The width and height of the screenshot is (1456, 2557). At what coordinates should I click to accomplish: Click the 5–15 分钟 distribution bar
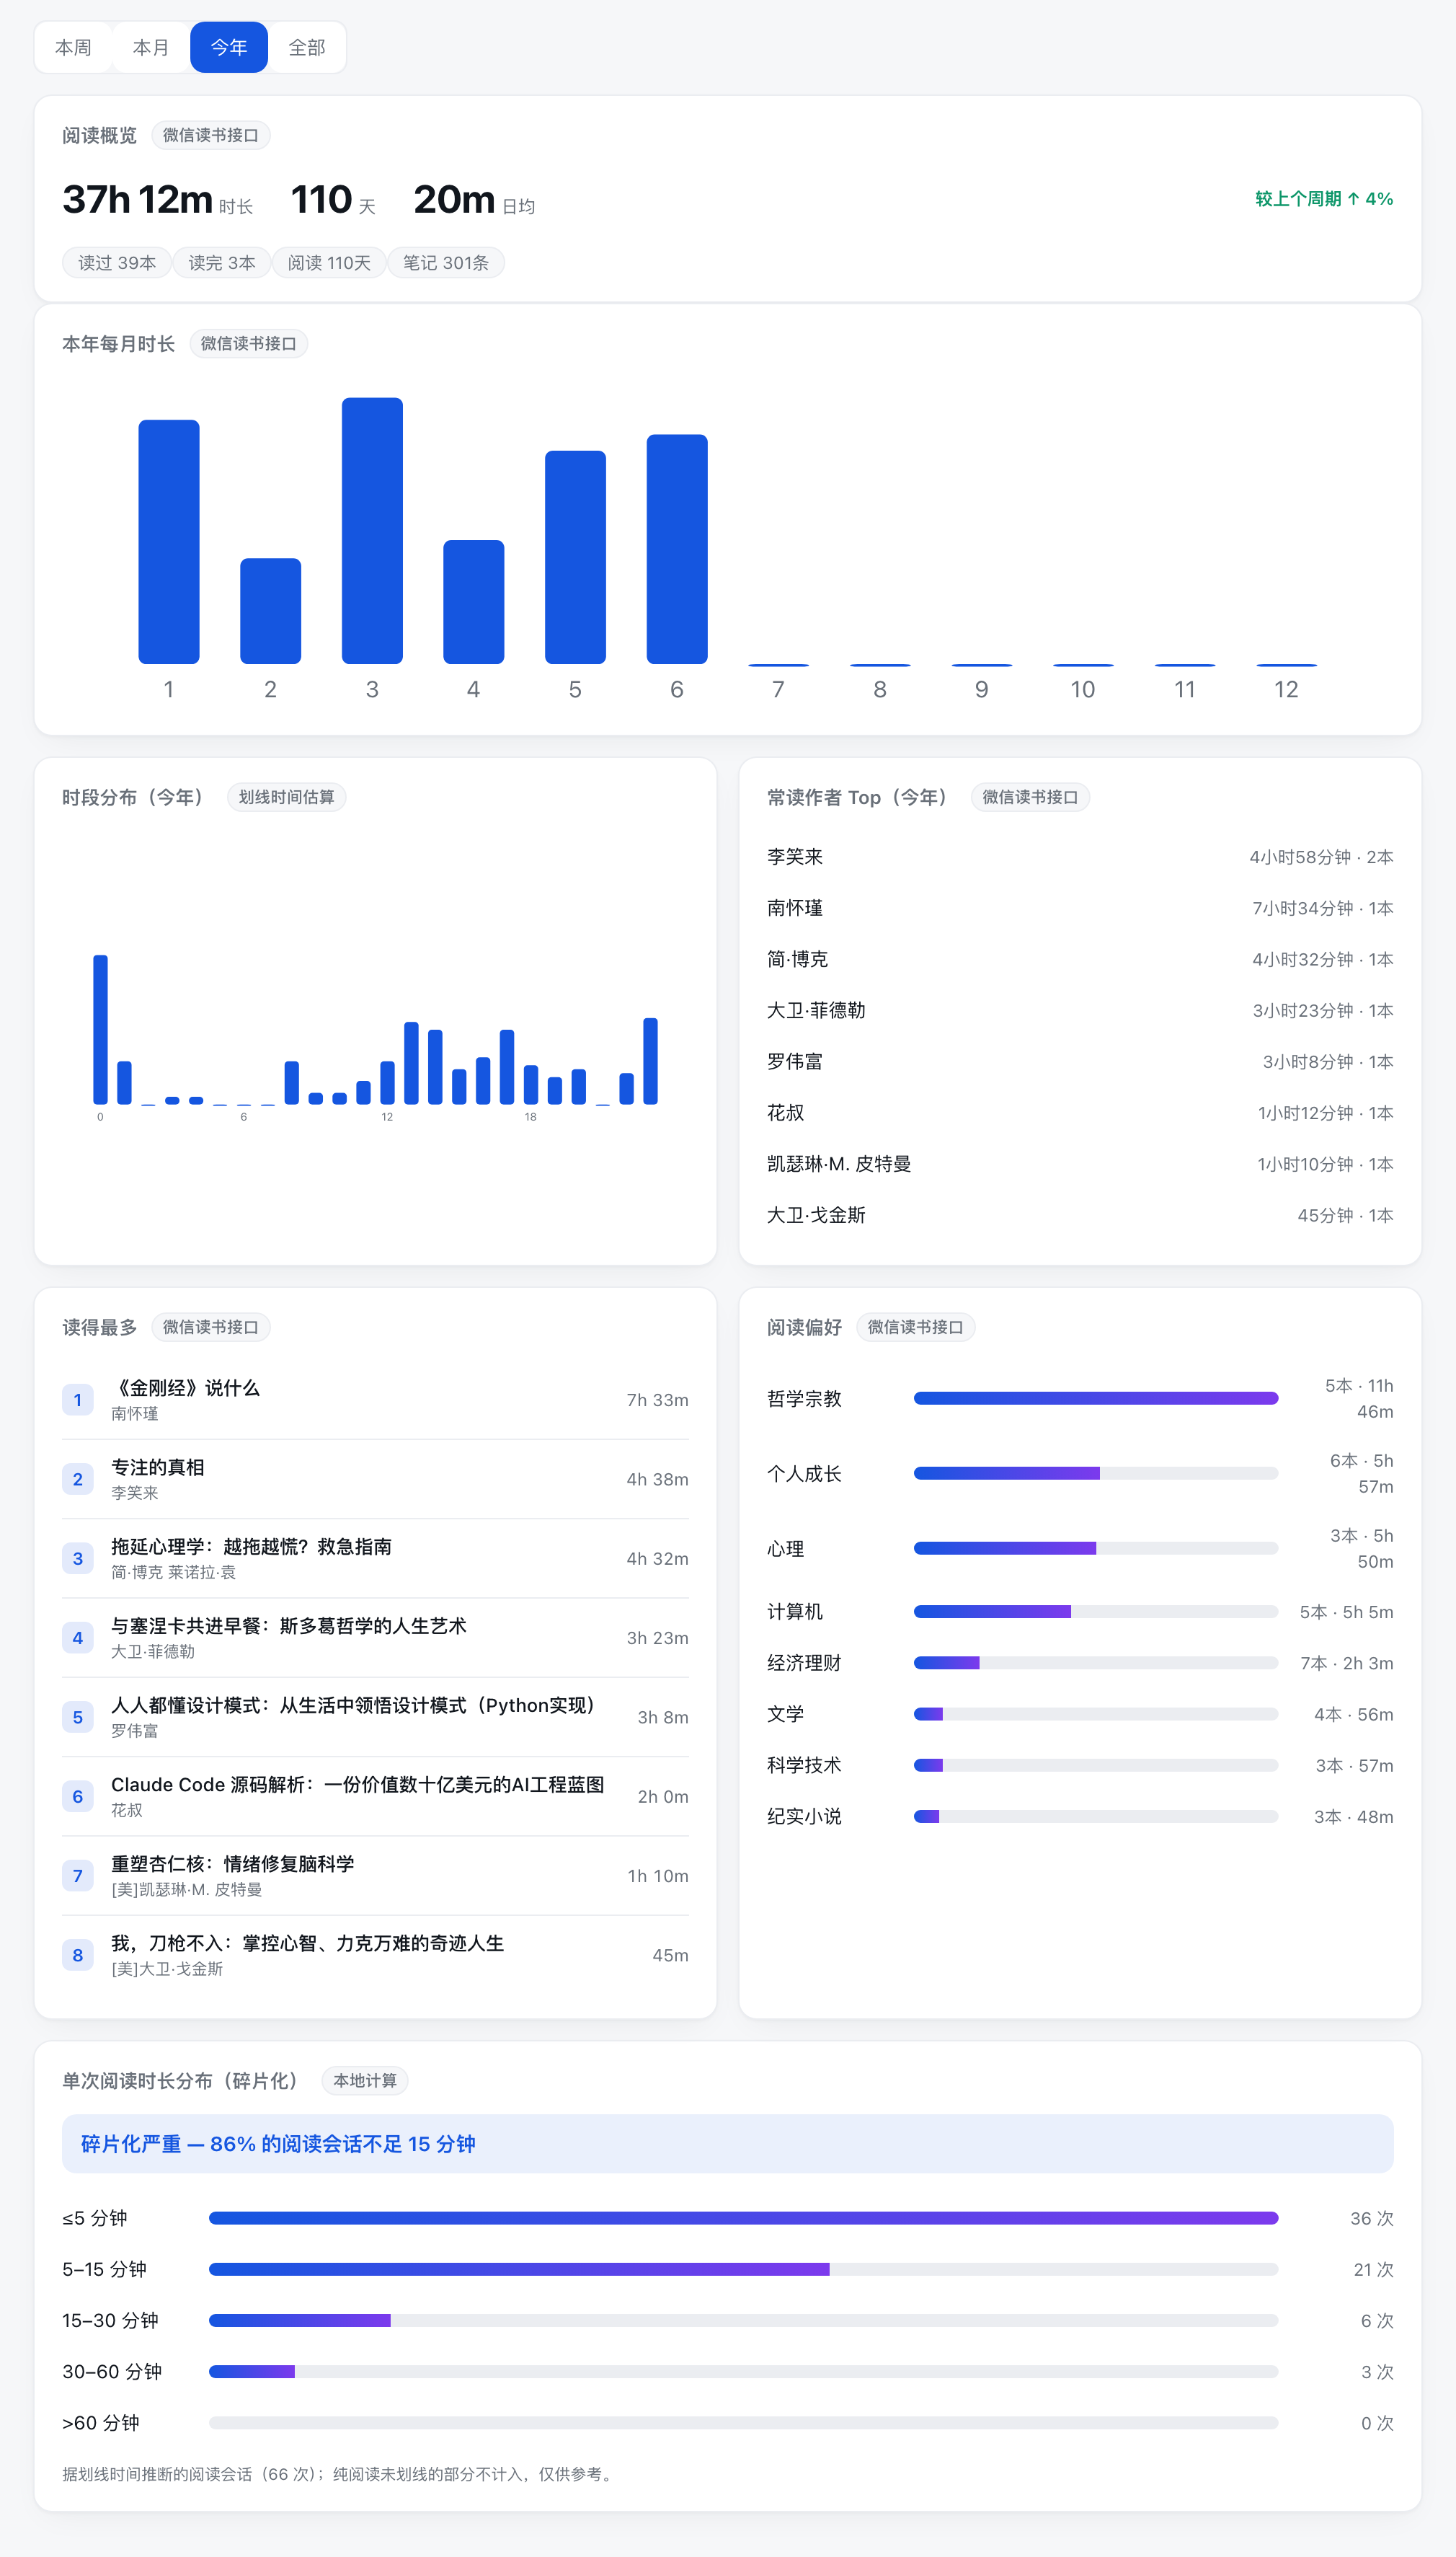click(x=744, y=2269)
